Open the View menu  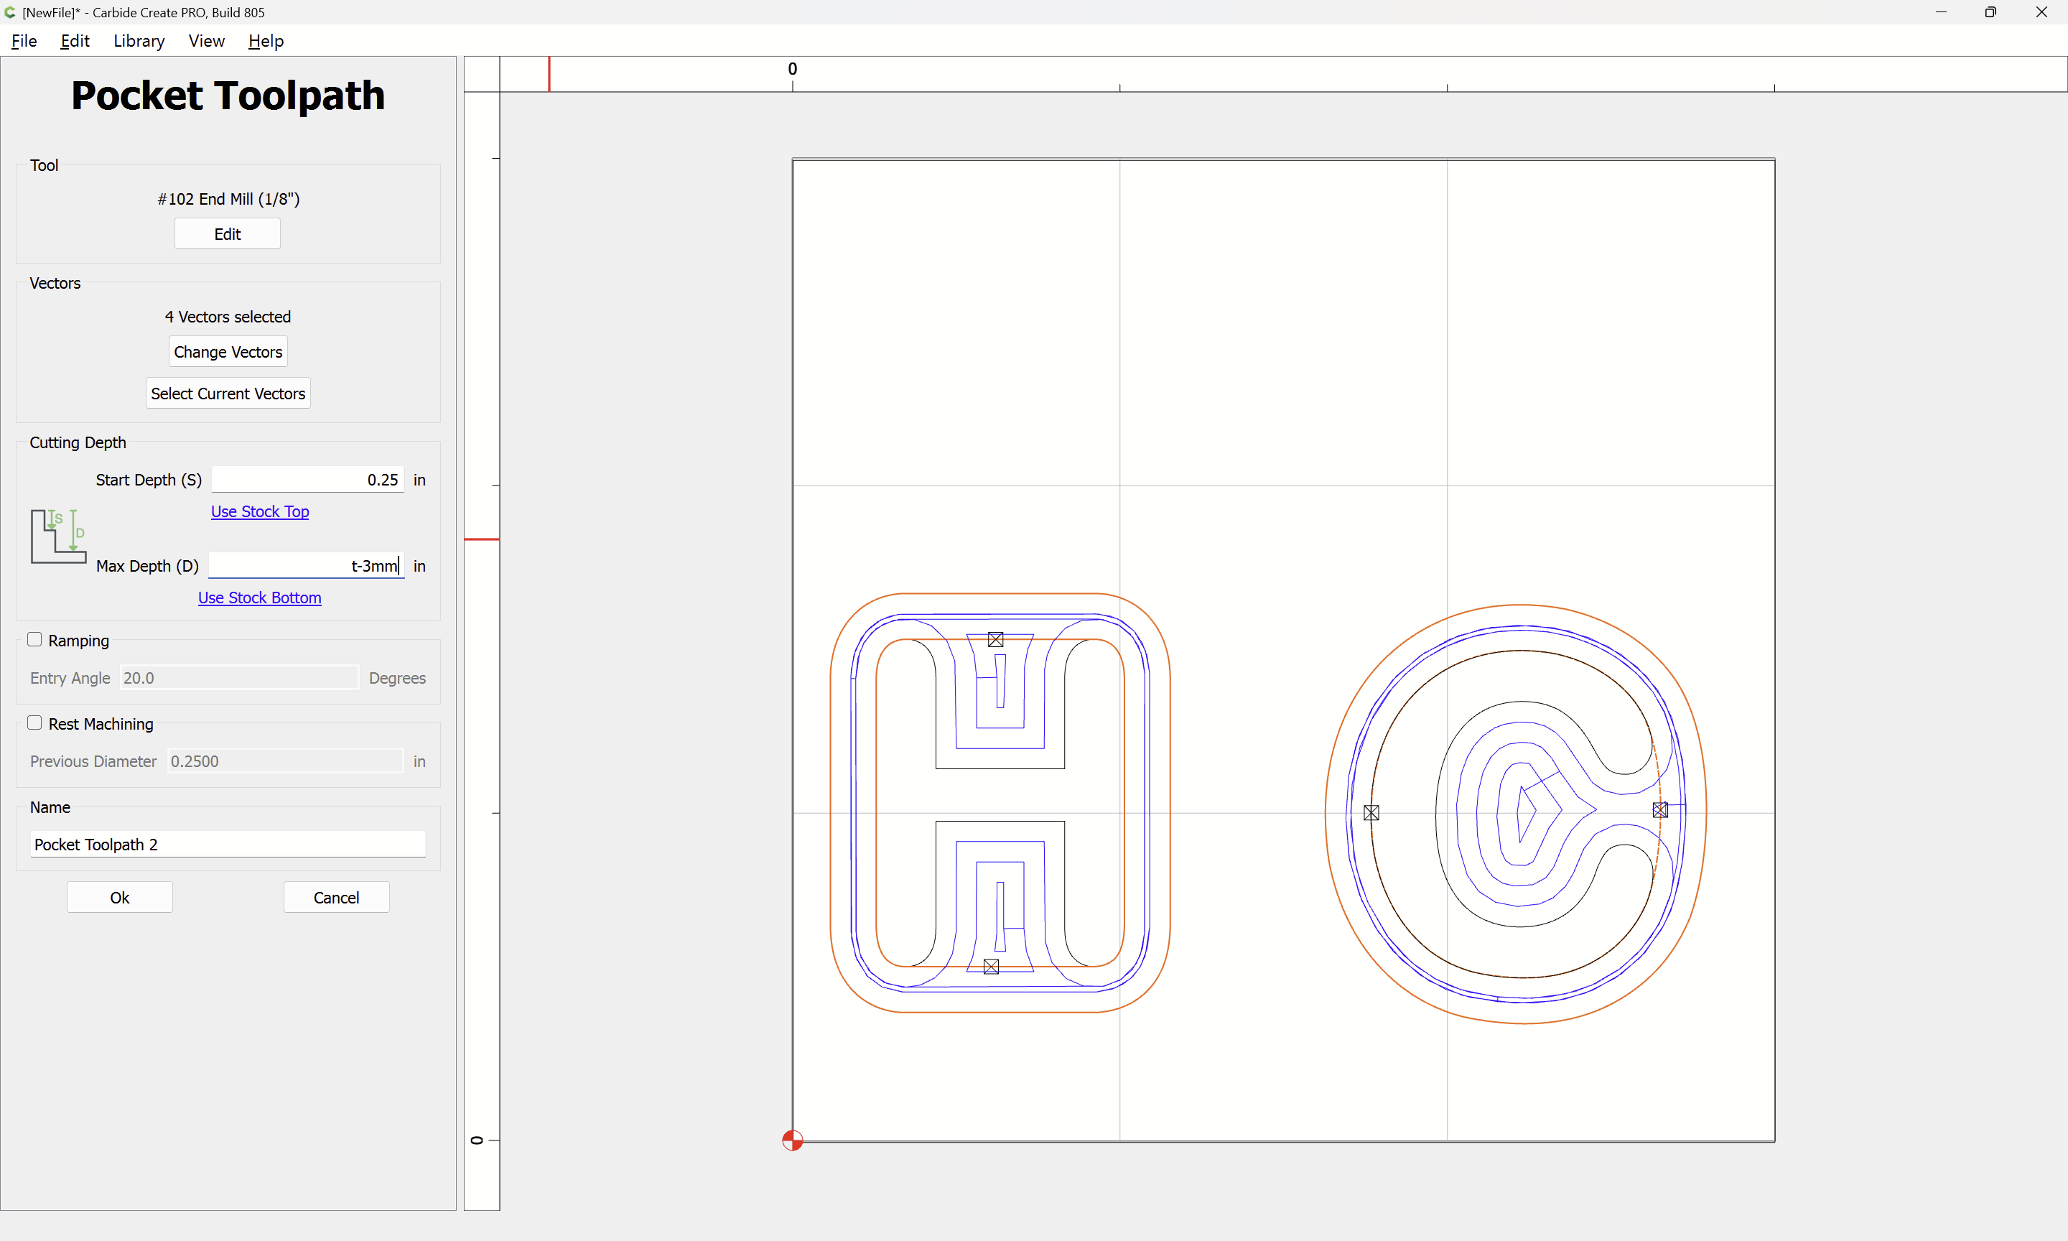[207, 41]
